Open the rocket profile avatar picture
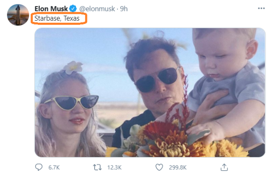The width and height of the screenshot is (272, 174). pos(18,15)
